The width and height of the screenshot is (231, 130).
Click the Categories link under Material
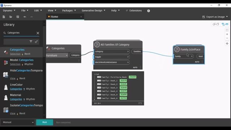click(16, 99)
